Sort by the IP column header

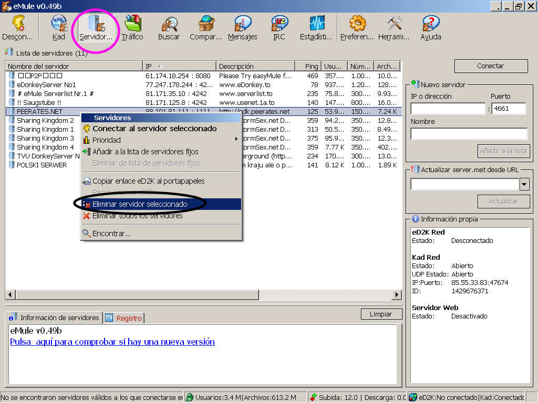pos(179,66)
